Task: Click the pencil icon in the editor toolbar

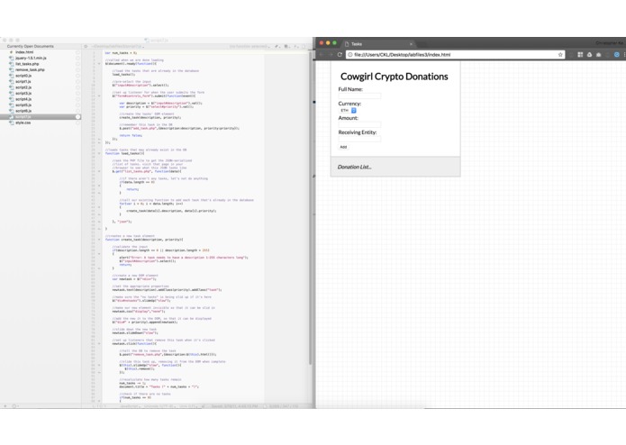Action: (x=277, y=46)
